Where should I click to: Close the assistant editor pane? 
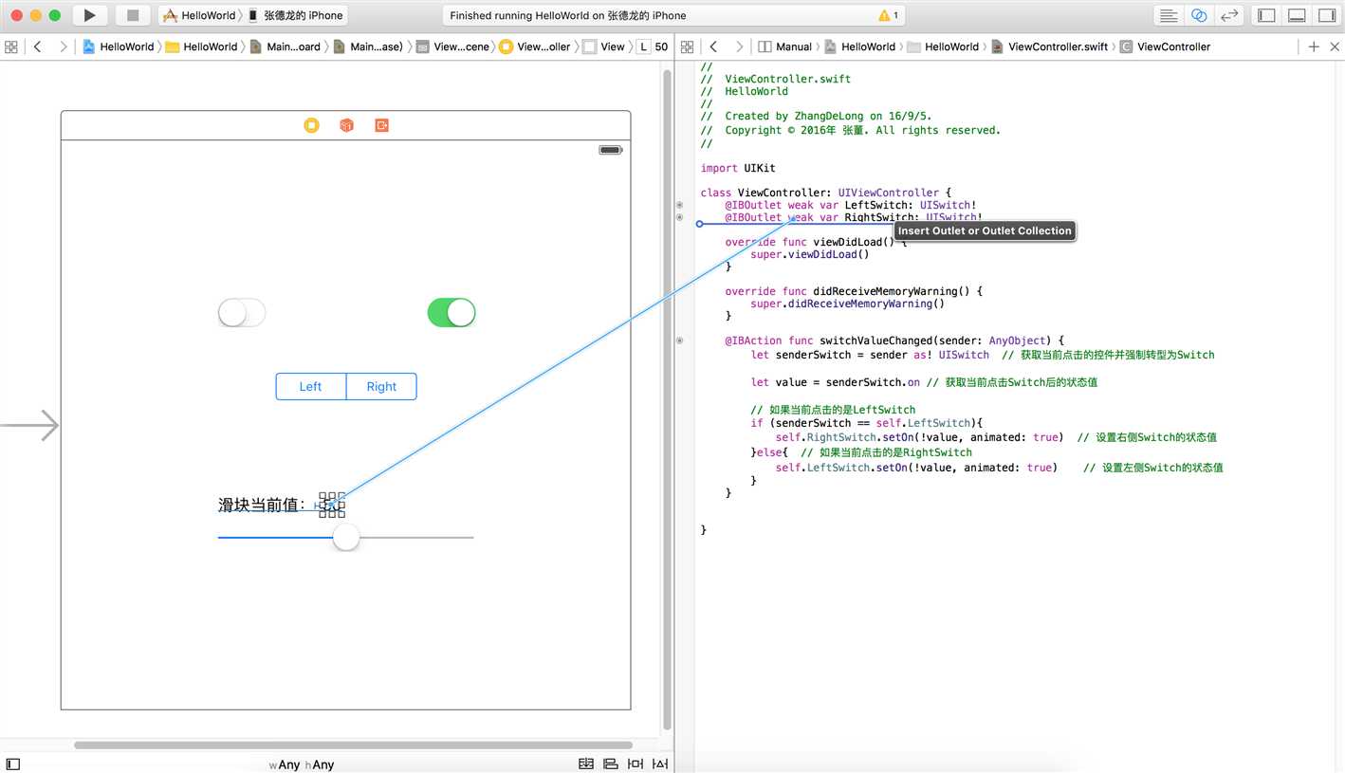(1336, 46)
